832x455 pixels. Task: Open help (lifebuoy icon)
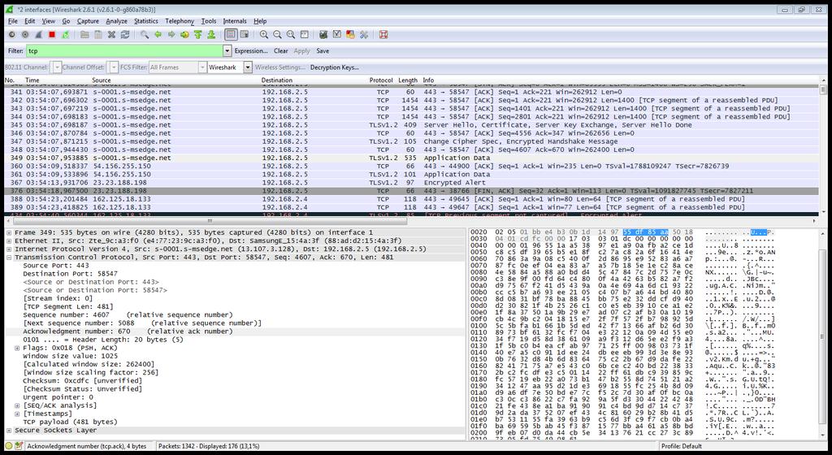point(383,34)
